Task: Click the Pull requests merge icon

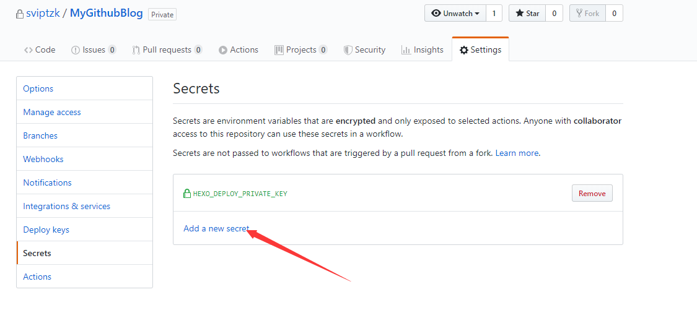Action: click(136, 50)
